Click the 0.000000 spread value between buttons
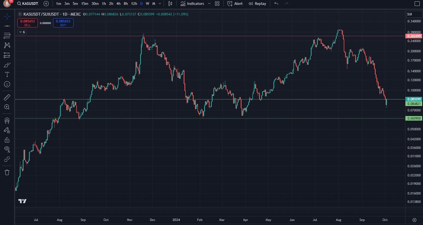423x225 pixels. tap(45, 23)
